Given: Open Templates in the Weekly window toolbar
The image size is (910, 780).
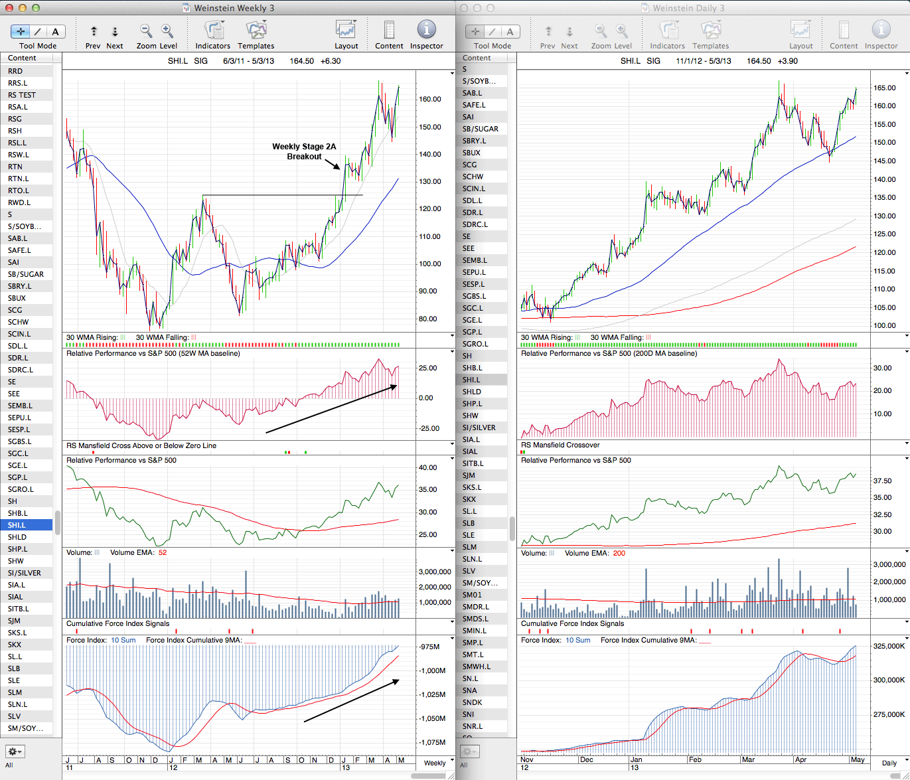Looking at the screenshot, I should (256, 31).
